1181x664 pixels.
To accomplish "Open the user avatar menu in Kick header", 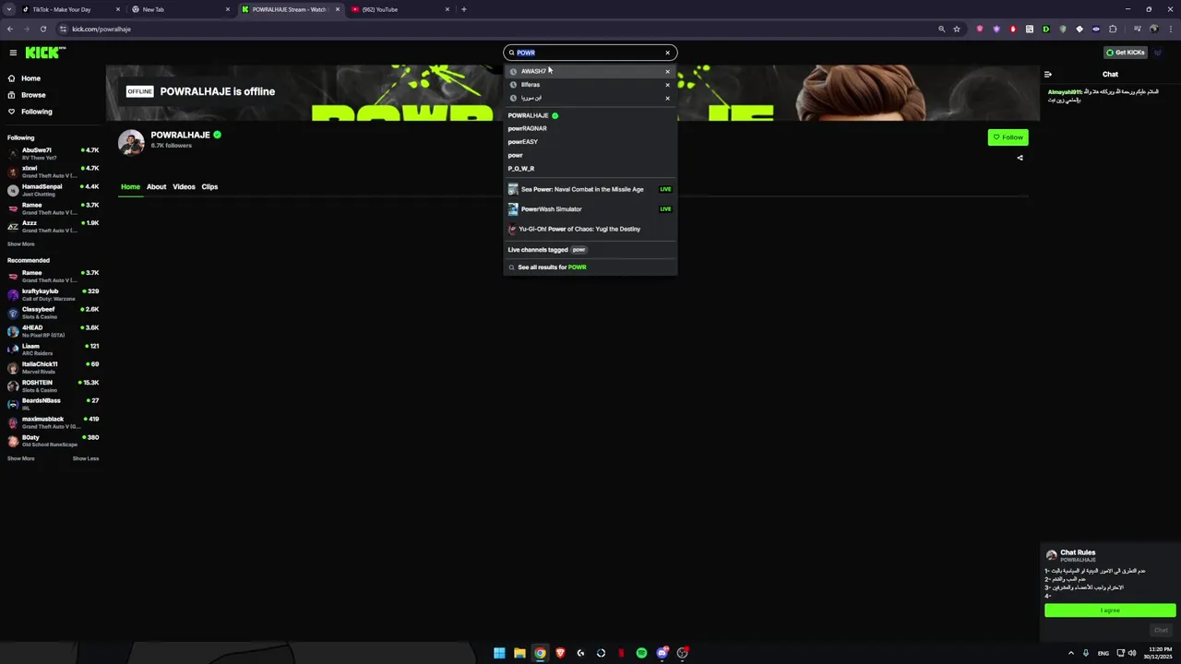I will [x=1158, y=53].
